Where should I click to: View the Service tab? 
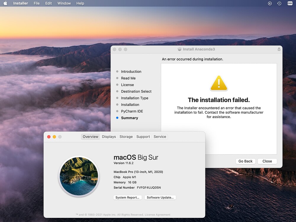click(160, 137)
